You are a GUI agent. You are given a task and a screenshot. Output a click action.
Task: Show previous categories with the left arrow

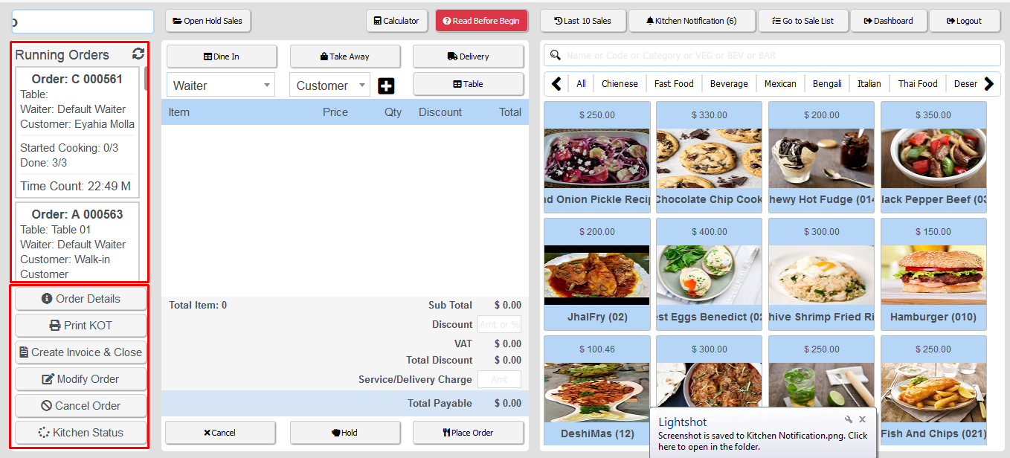pos(556,84)
